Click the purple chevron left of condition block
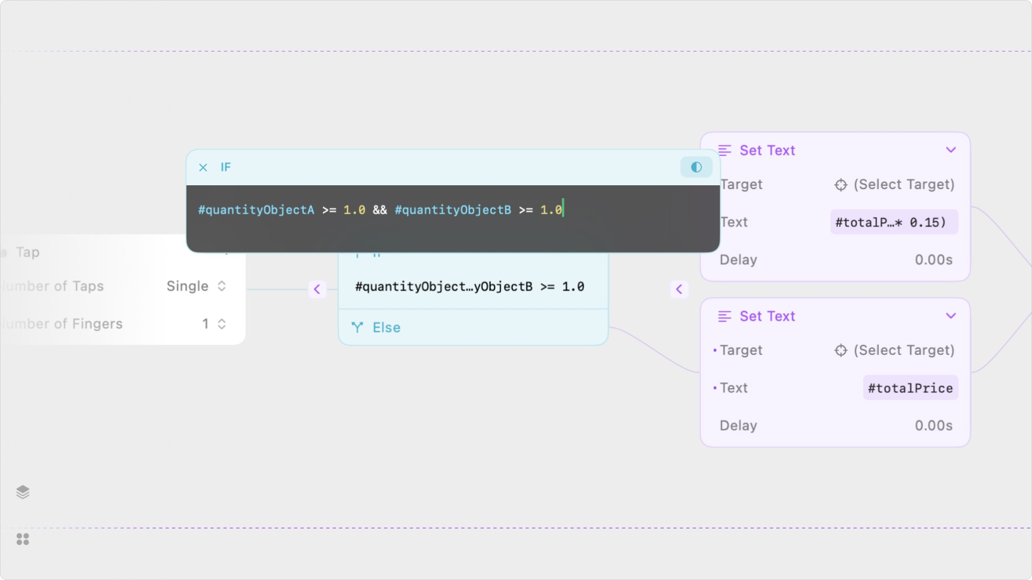This screenshot has width=1032, height=580. [x=317, y=289]
